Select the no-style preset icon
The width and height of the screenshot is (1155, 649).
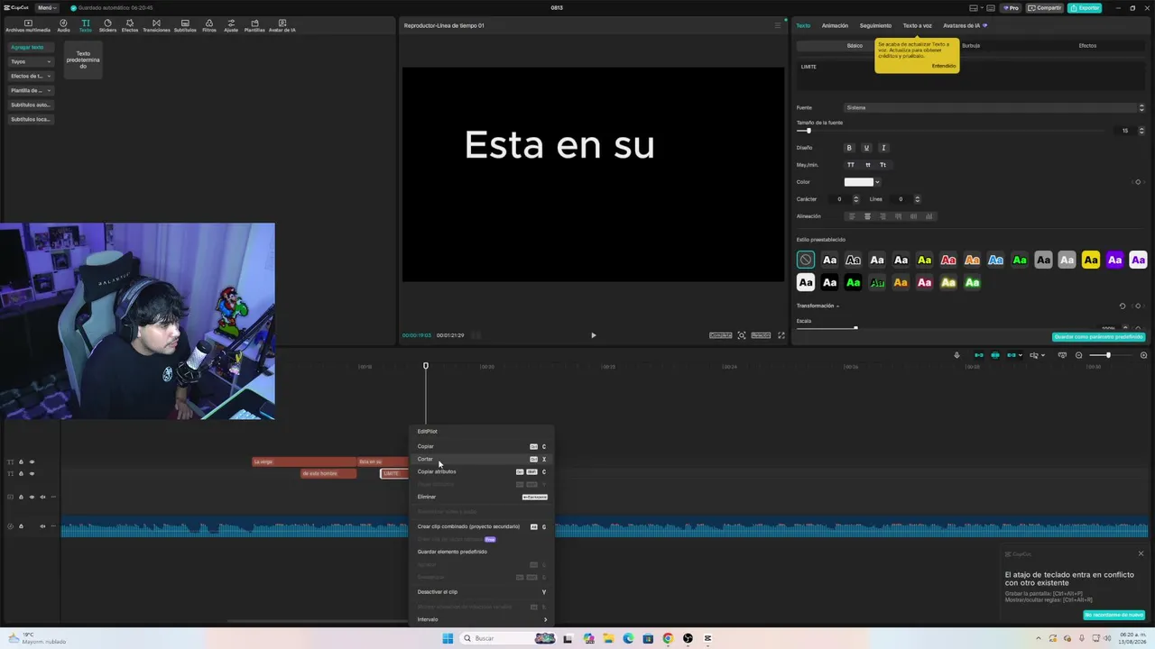click(x=806, y=260)
